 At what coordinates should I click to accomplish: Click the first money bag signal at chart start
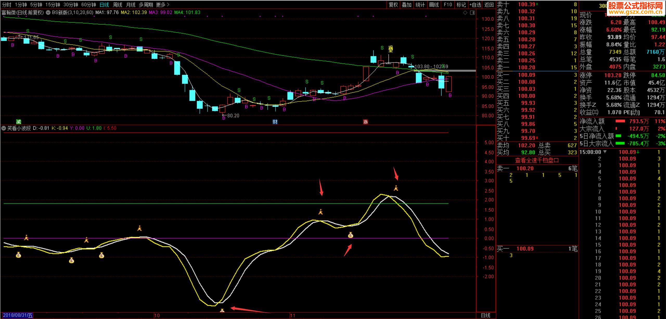point(18,255)
